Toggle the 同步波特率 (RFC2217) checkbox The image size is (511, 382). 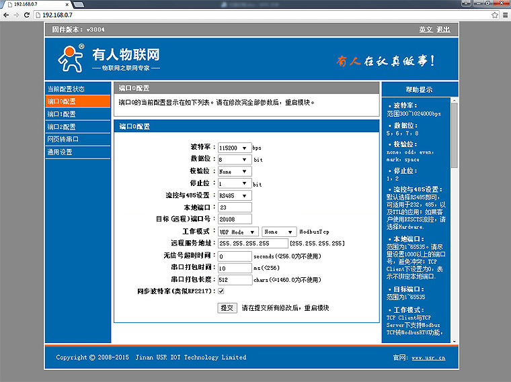221,291
